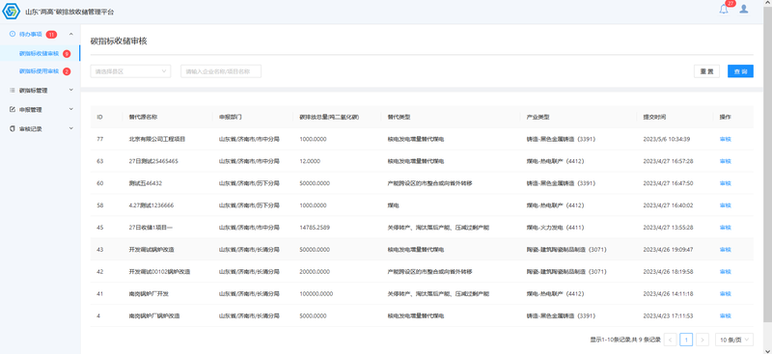Click 审核 link for row ID 42
The height and width of the screenshot is (354, 772).
pos(726,272)
